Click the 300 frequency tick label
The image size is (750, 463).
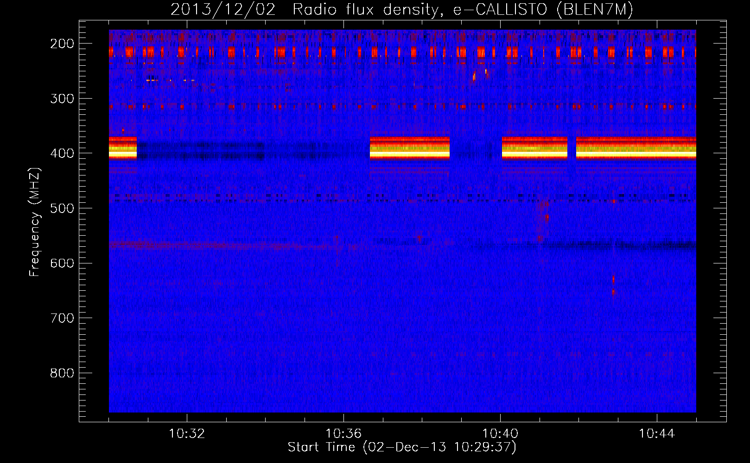coord(62,98)
